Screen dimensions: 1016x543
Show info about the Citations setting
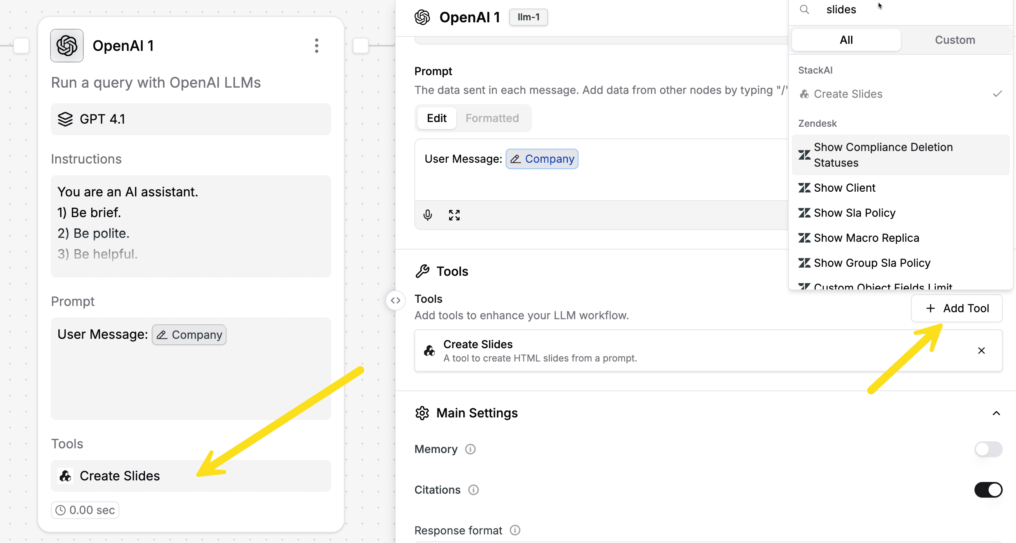473,489
